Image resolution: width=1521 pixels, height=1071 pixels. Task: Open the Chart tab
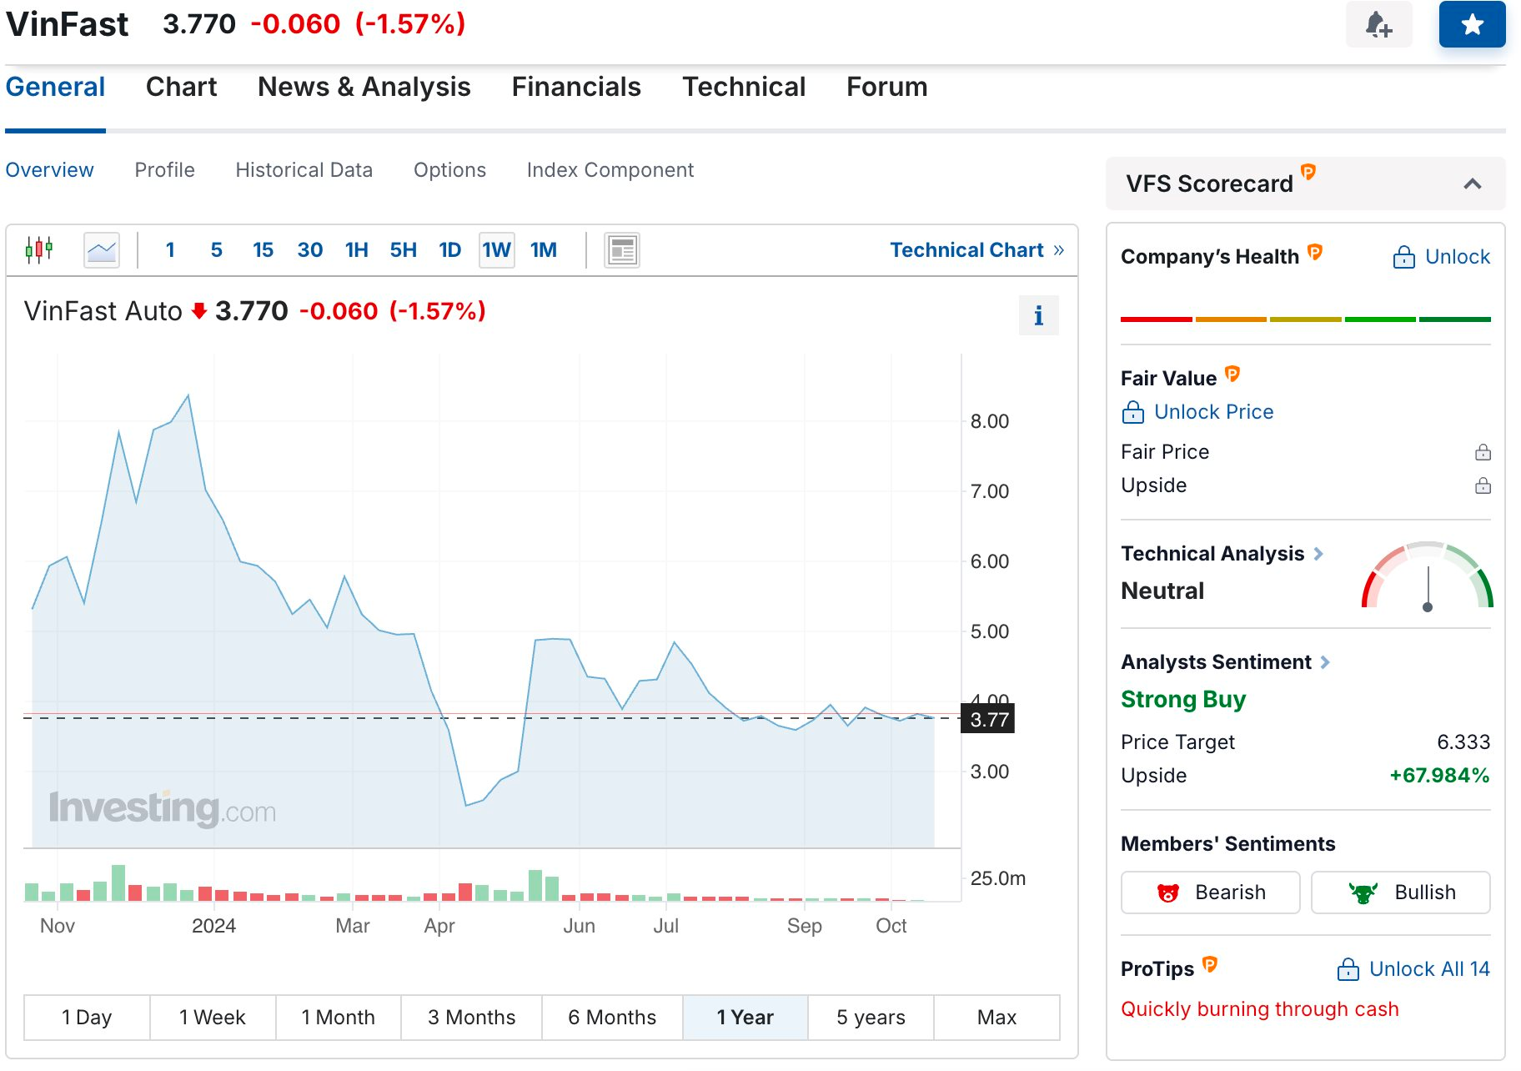[x=181, y=87]
